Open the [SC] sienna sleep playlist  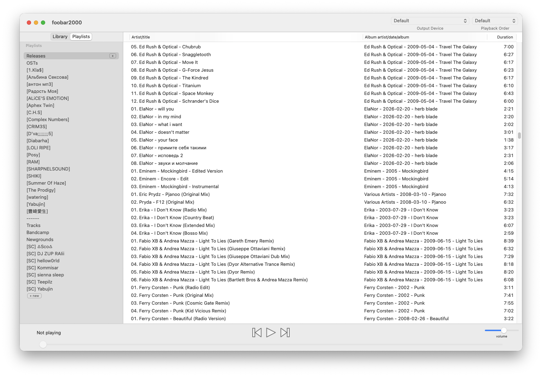(71, 275)
